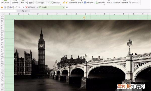Screen dimensions: 151x91
Task: Expand the quick access toolbar dropdown arrow
Action: click(23, 7)
